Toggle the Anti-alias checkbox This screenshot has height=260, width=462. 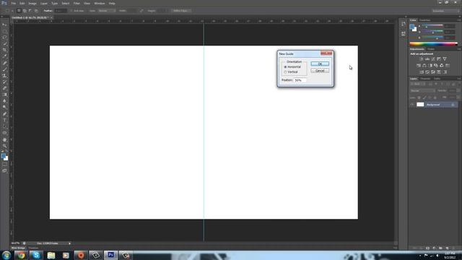click(x=71, y=11)
